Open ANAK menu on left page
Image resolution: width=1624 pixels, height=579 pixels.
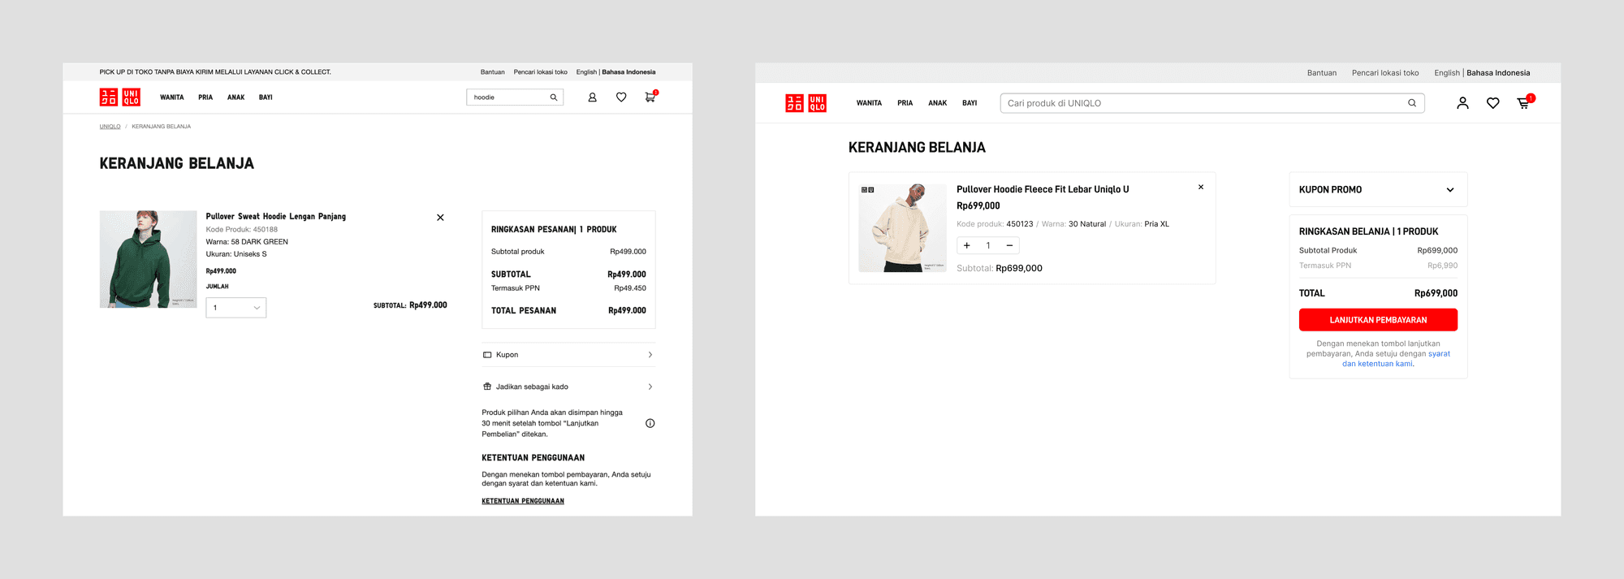click(236, 97)
